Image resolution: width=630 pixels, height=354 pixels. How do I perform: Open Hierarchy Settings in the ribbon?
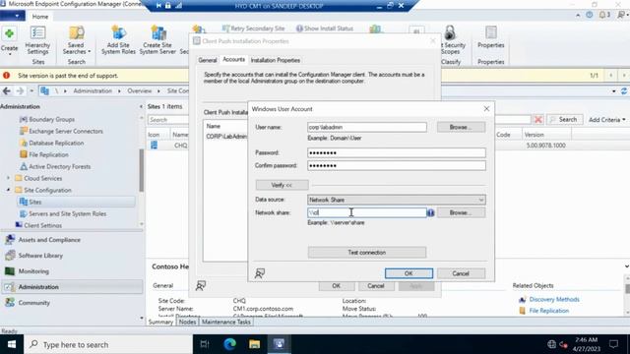[37, 40]
